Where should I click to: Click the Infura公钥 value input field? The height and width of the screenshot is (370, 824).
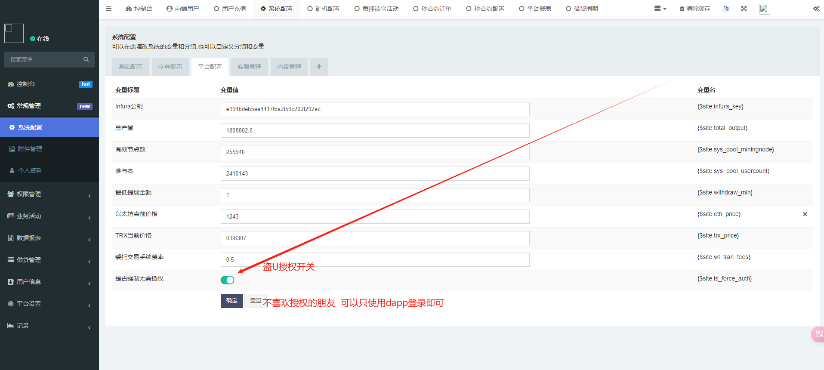[x=374, y=109]
